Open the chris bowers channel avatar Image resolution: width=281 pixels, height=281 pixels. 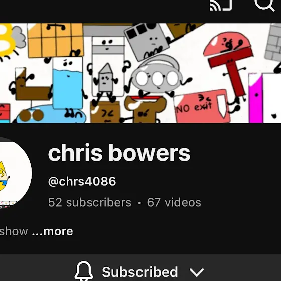click(15, 173)
